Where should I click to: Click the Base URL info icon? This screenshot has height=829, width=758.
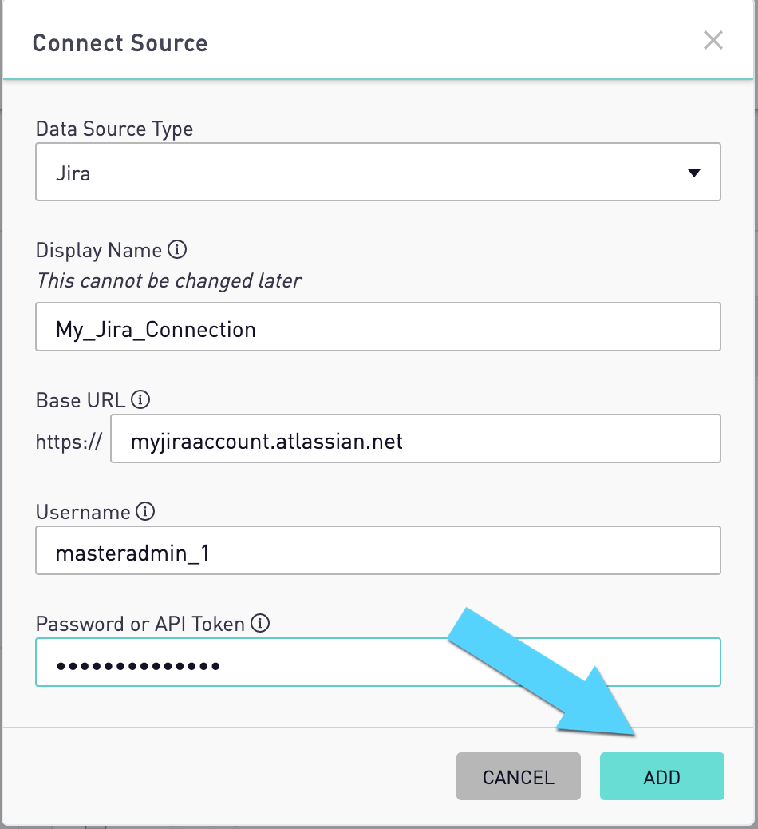[140, 399]
